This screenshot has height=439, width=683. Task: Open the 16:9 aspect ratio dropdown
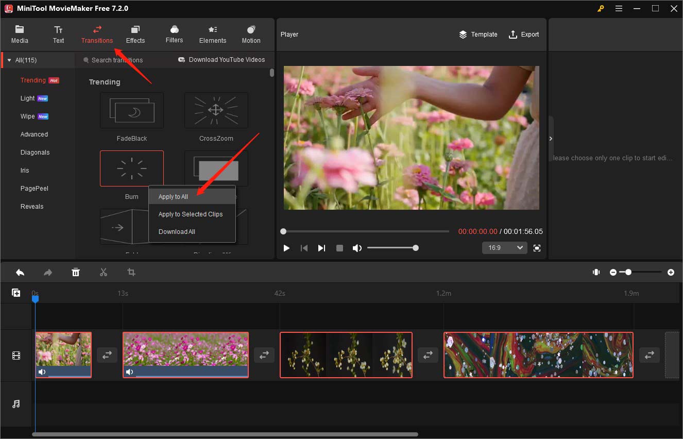click(505, 248)
